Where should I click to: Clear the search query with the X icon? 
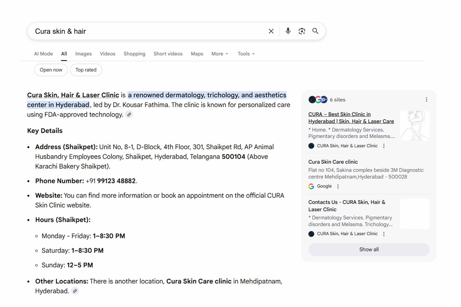(271, 31)
